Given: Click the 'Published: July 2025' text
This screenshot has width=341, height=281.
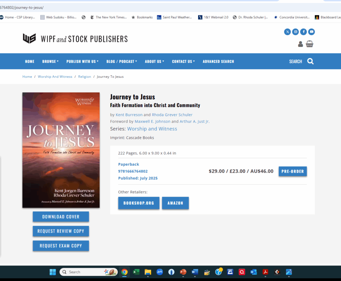Looking at the screenshot, I should pos(138,178).
